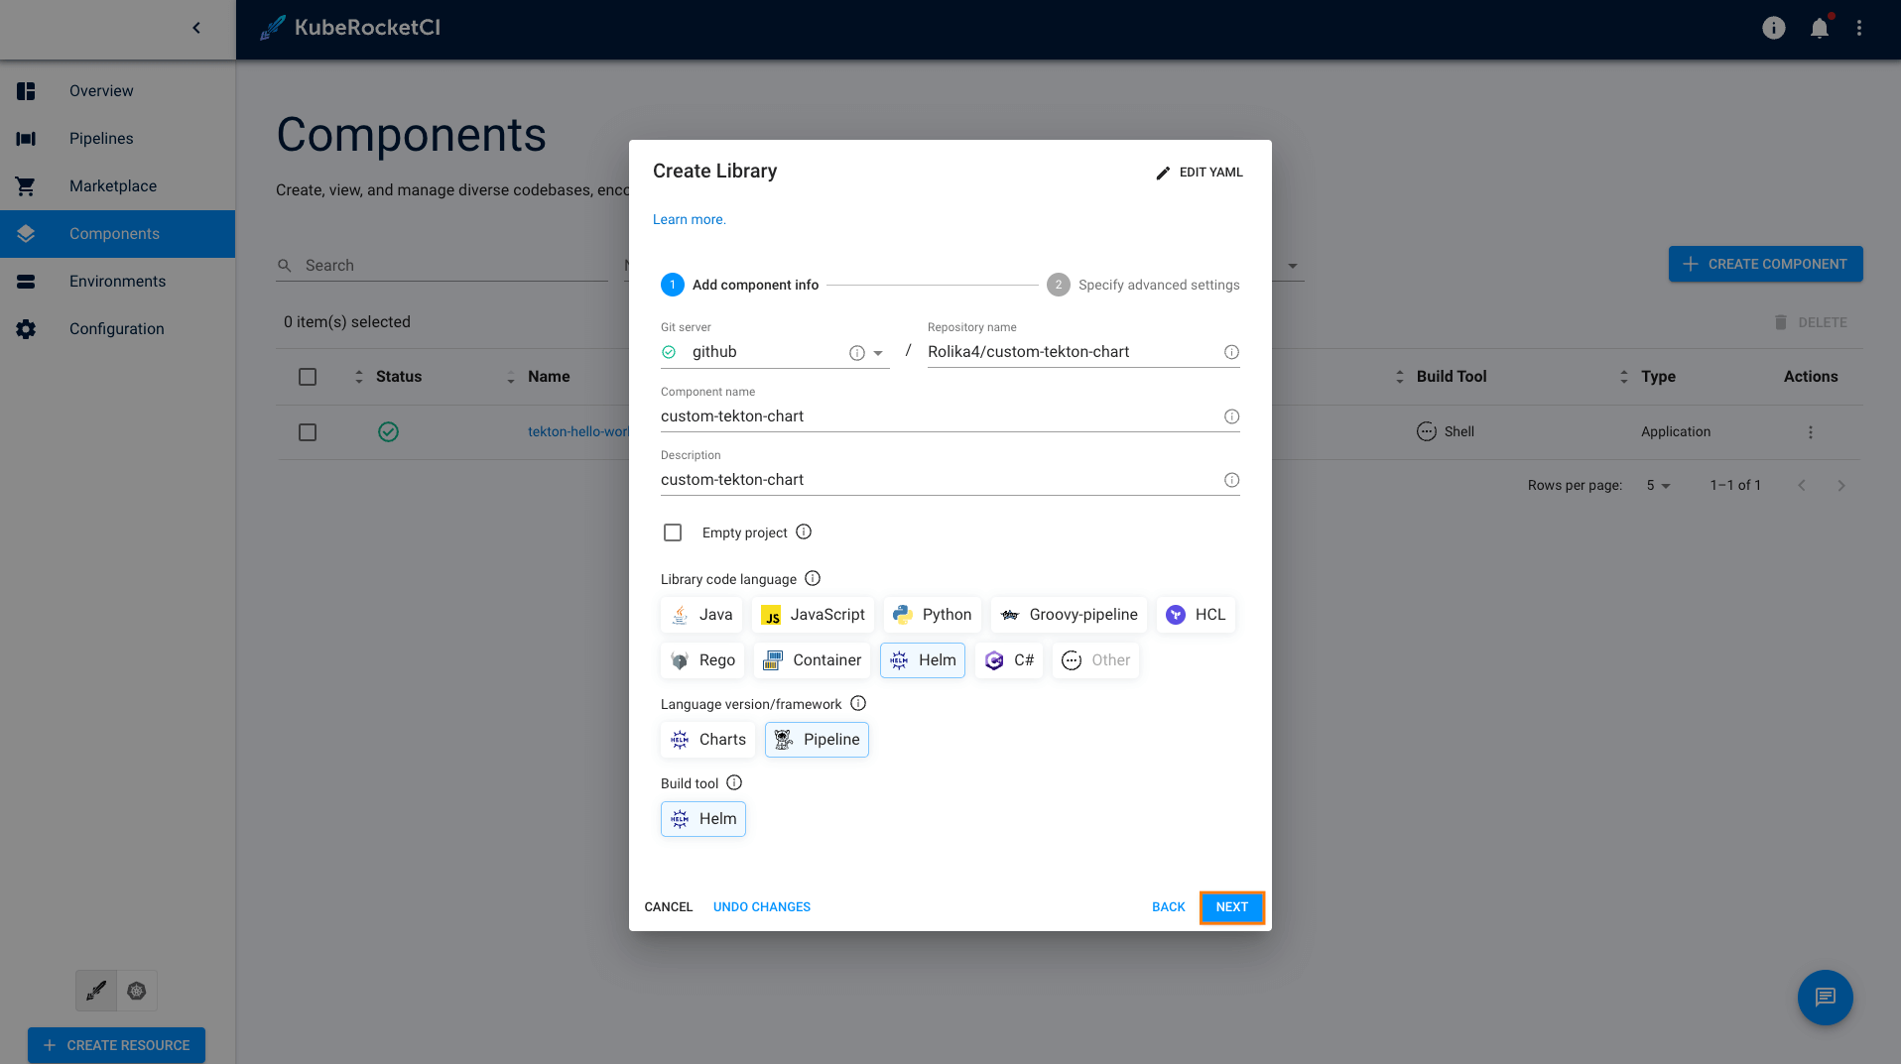Check the tekton-hello-world row checkbox
This screenshot has width=1901, height=1064.
[308, 431]
